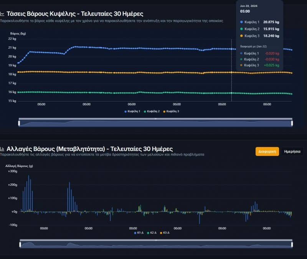Toggle K2 Δ bars using legend label

(x=153, y=233)
